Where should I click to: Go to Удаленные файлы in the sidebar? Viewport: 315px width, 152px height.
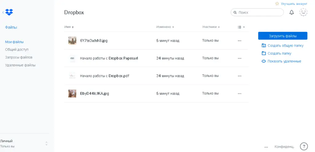click(20, 65)
